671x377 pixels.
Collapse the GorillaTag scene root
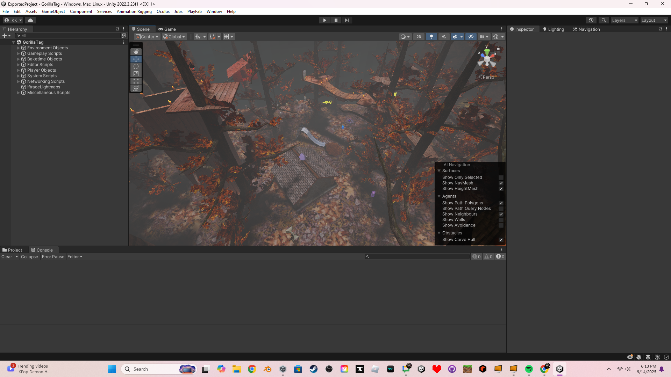coord(14,42)
